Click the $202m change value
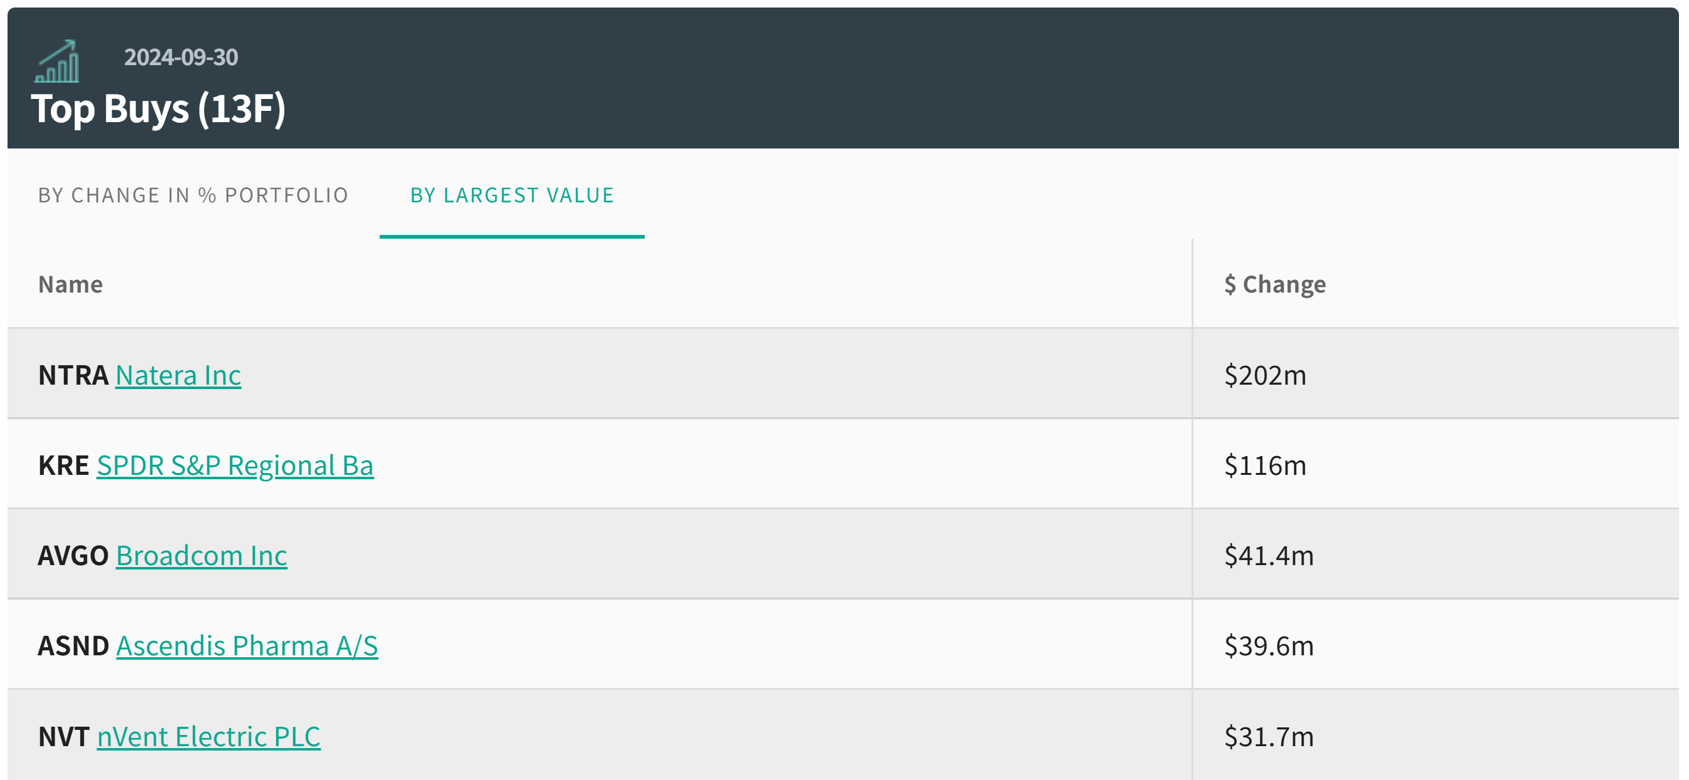 point(1265,375)
